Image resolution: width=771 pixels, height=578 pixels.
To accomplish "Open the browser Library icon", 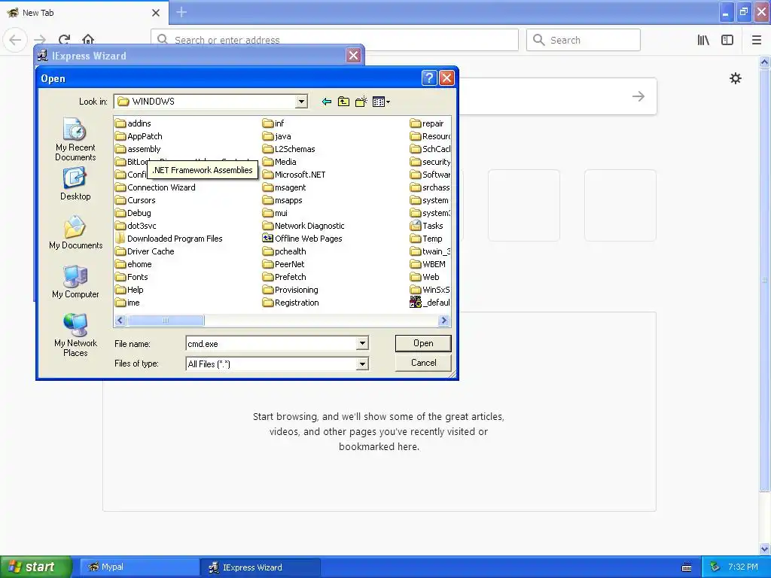I will (x=703, y=41).
